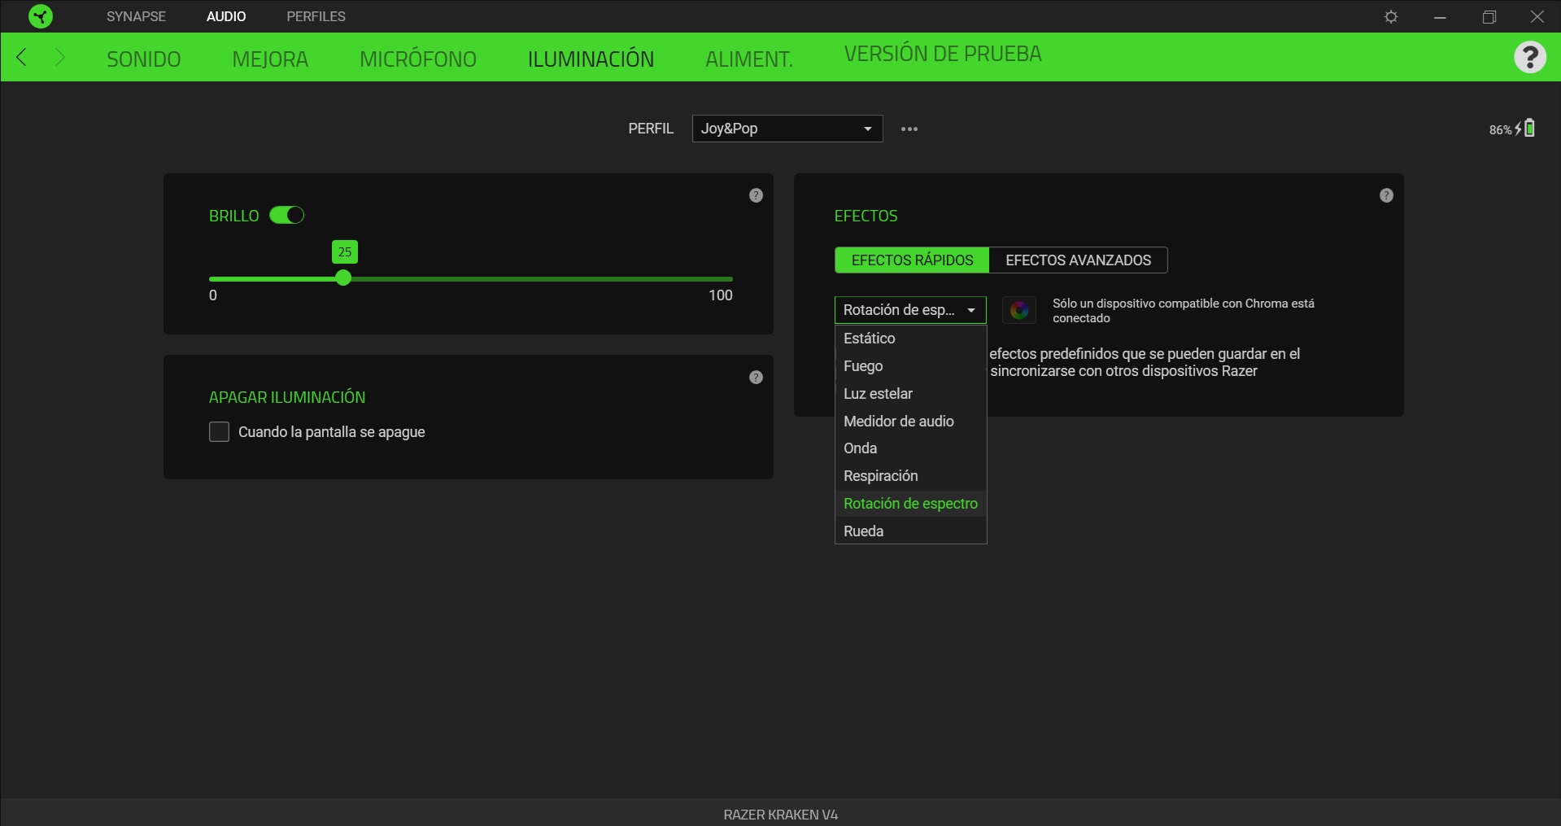Go back using the left arrow
Image resolution: width=1561 pixels, height=826 pixels.
(22, 57)
